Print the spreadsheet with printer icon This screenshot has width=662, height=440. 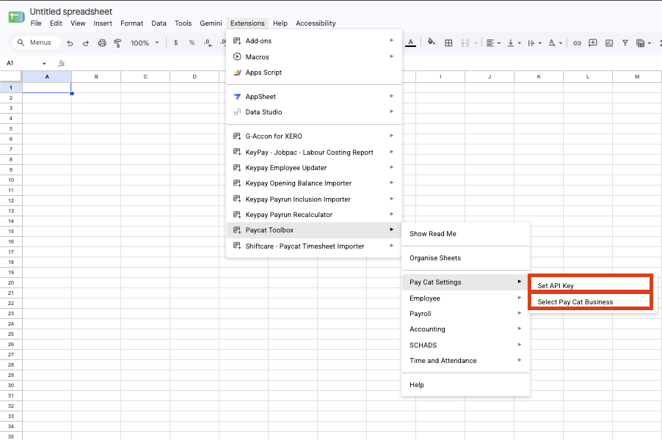tap(102, 43)
